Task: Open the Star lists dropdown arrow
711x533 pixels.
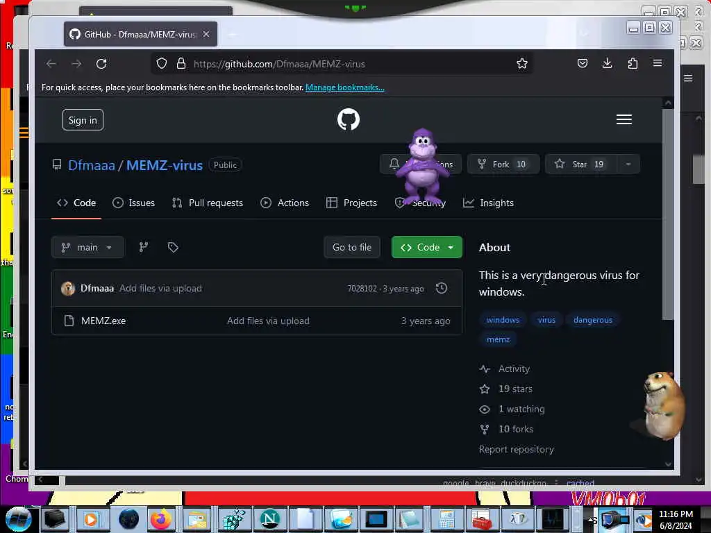Action: tap(628, 164)
